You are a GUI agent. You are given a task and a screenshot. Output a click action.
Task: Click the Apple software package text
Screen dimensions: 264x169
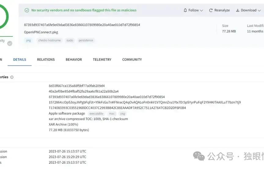(x=67, y=114)
